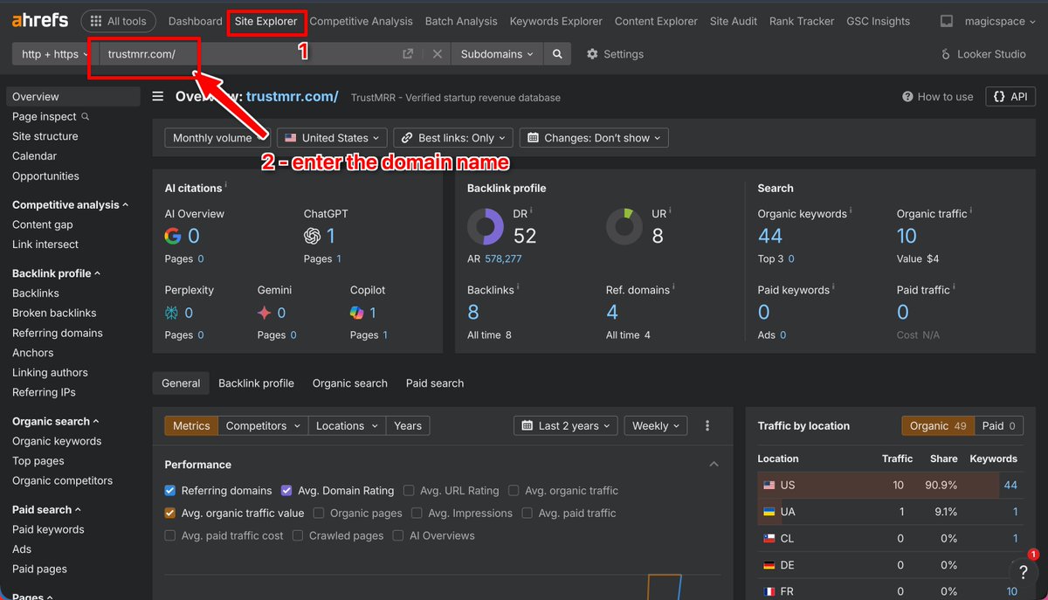1048x600 pixels.
Task: Check the Organic pages checkbox
Action: [x=319, y=514]
